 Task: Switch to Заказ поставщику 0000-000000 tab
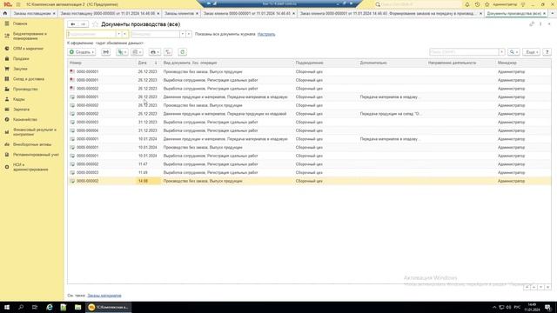pos(108,14)
